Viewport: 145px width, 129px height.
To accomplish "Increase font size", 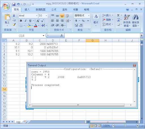I will (38, 21).
